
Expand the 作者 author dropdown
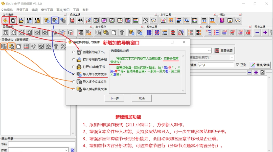66,150
